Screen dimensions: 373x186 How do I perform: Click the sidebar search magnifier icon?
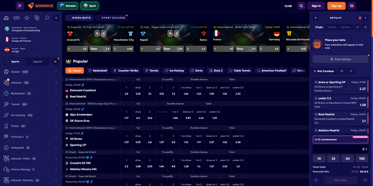(x=47, y=18)
